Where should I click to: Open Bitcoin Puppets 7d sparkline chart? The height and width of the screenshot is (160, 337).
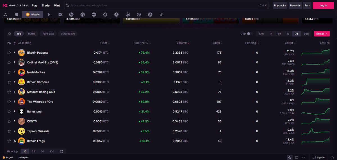(315, 52)
